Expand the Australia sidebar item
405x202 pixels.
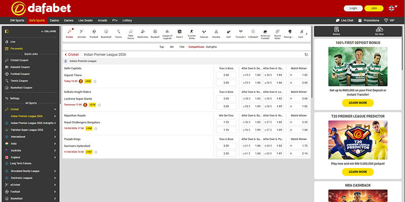(55, 150)
